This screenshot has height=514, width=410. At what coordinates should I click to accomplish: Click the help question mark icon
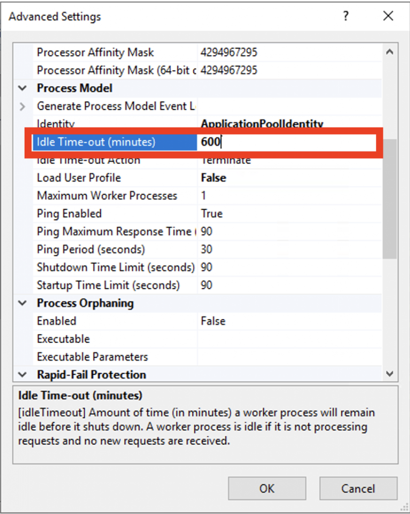click(x=346, y=16)
